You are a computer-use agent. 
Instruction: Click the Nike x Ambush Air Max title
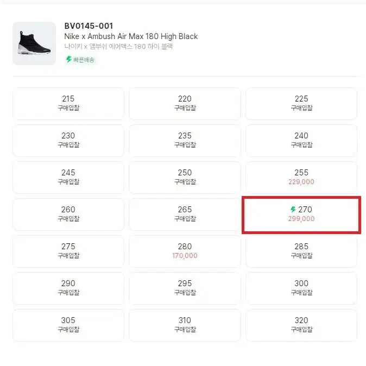[131, 36]
